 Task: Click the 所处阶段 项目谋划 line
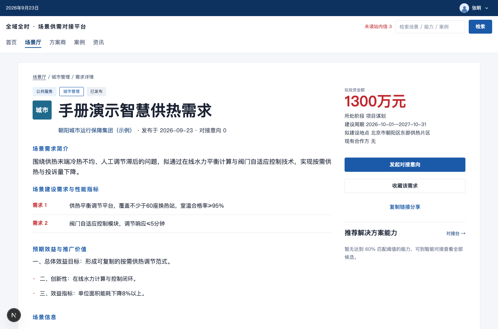(365, 116)
